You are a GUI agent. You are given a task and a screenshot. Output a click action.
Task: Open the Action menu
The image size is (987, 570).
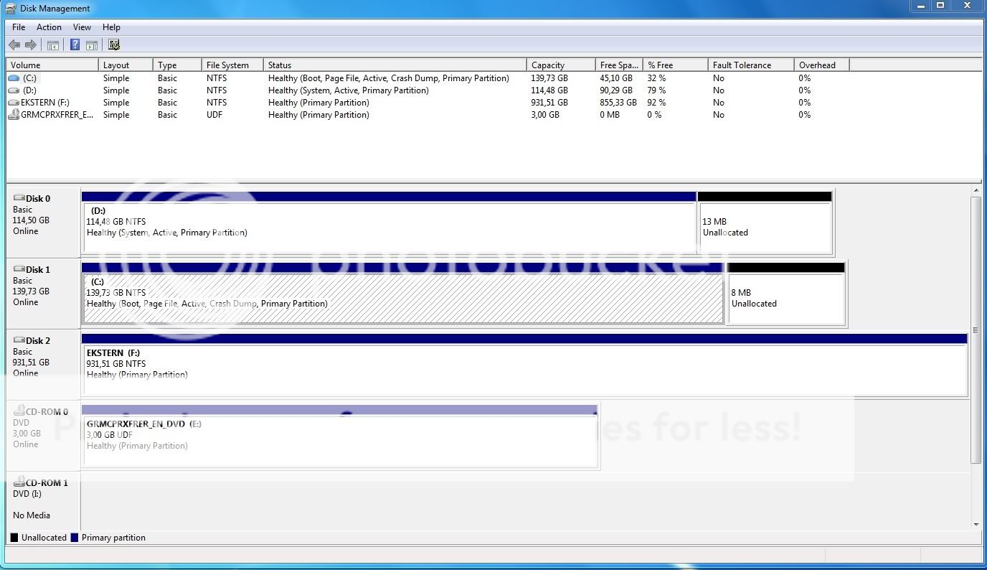pyautogui.click(x=49, y=27)
